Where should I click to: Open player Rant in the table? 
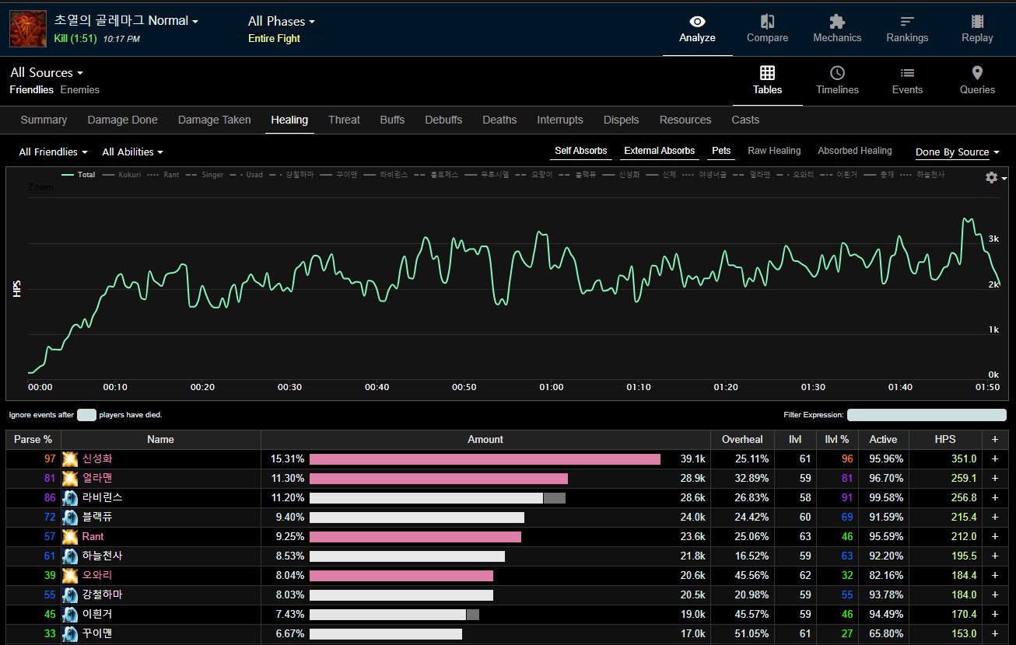tap(93, 536)
